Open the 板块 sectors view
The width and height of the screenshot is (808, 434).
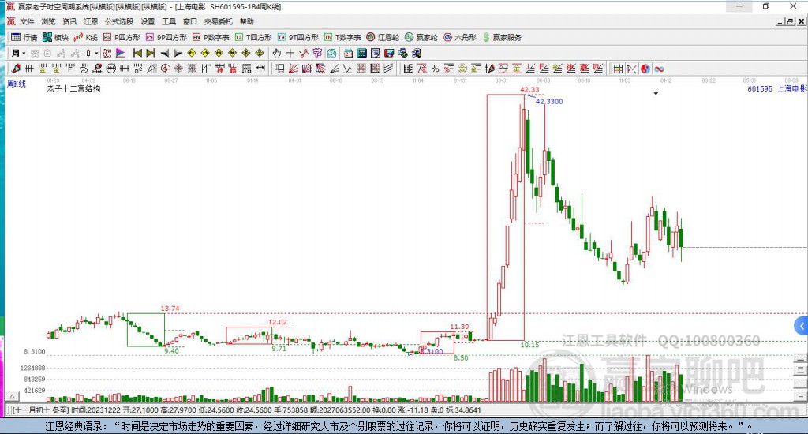click(56, 37)
